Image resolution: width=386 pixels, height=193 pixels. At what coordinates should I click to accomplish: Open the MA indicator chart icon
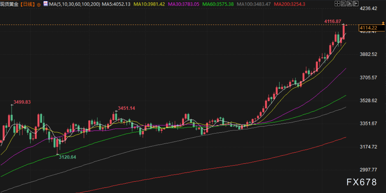pos(46,4)
